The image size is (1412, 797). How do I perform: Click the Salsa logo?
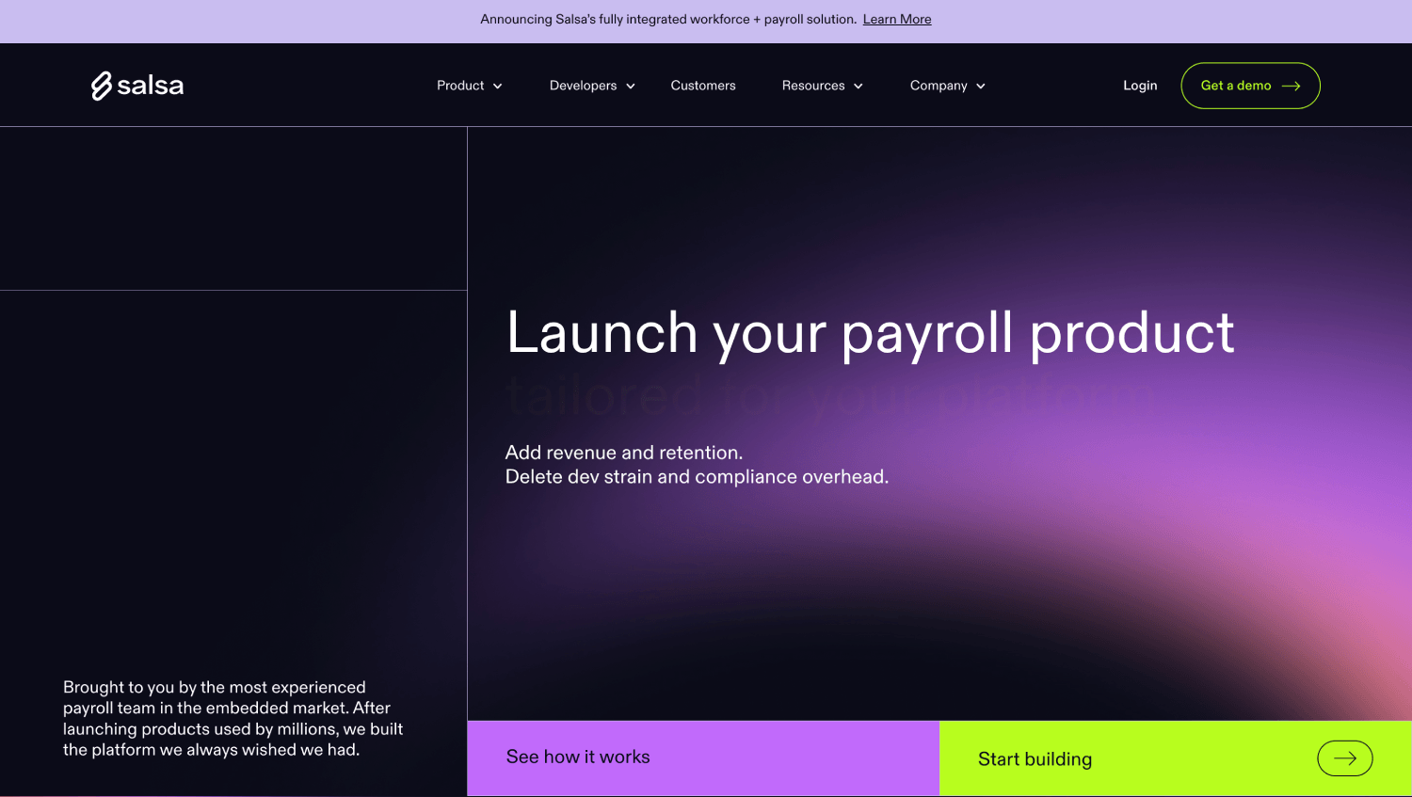pyautogui.click(x=137, y=86)
